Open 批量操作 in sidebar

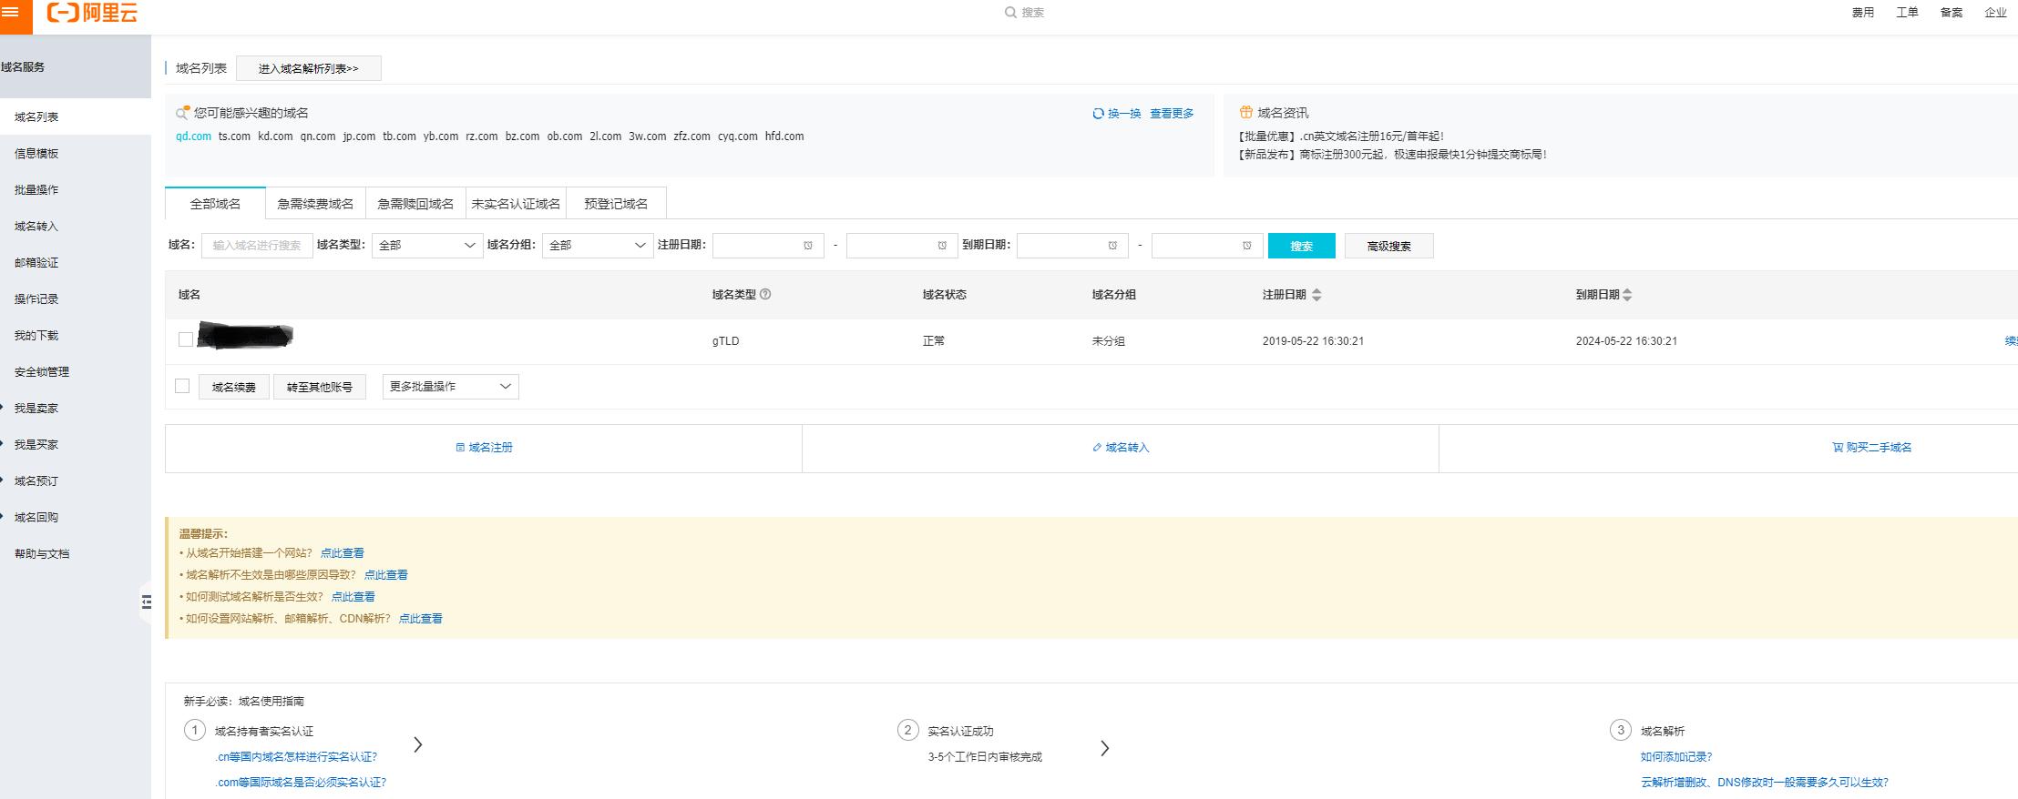coord(36,190)
